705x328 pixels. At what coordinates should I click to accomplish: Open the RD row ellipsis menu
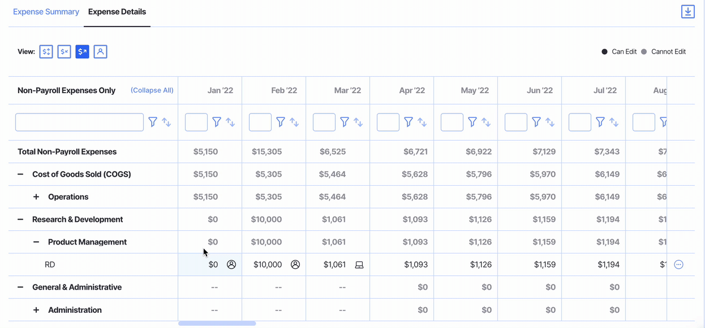pos(678,264)
